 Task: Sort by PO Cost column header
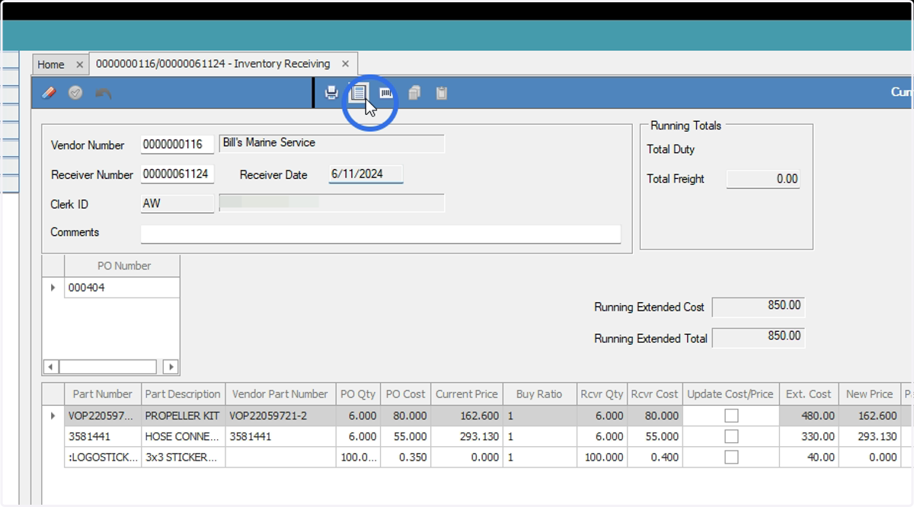pos(405,394)
